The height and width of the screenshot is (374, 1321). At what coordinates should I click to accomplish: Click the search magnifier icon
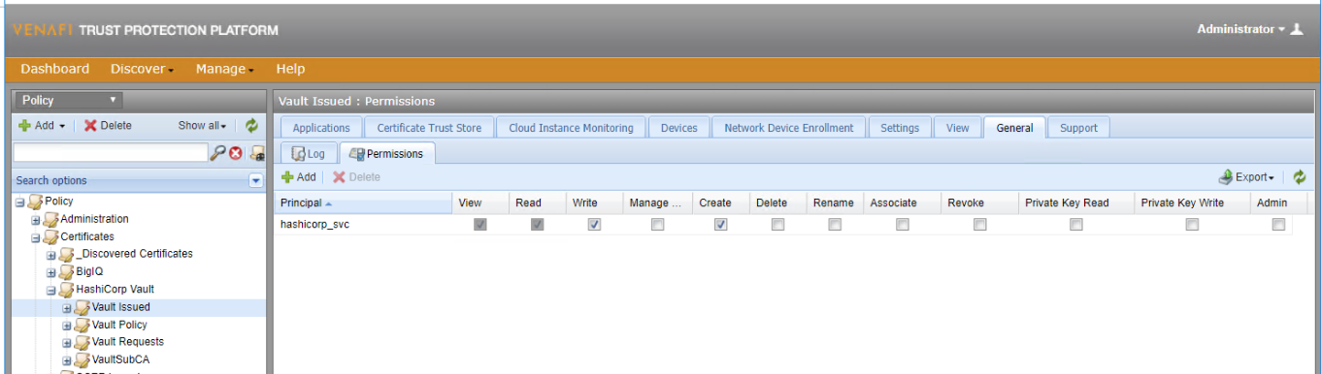point(218,153)
